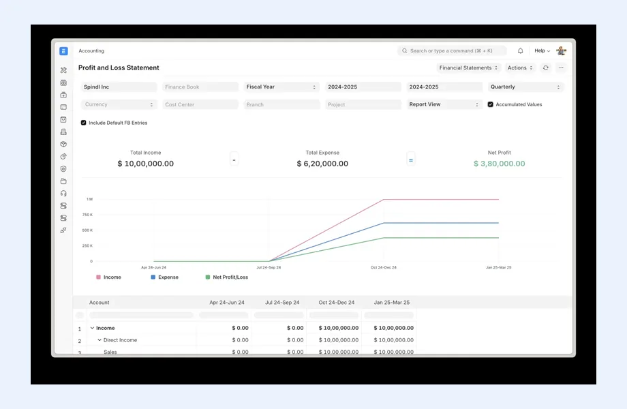Click the Cost Center field
627x409 pixels.
tap(200, 104)
